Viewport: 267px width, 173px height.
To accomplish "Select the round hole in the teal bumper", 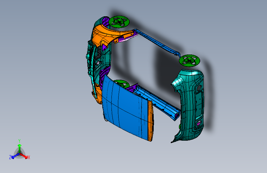I will tap(199, 88).
